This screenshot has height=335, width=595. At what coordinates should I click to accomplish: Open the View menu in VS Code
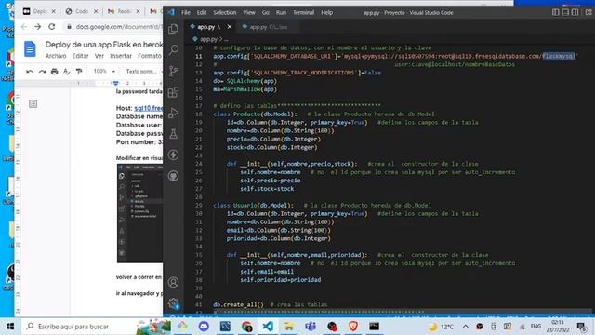(x=249, y=12)
